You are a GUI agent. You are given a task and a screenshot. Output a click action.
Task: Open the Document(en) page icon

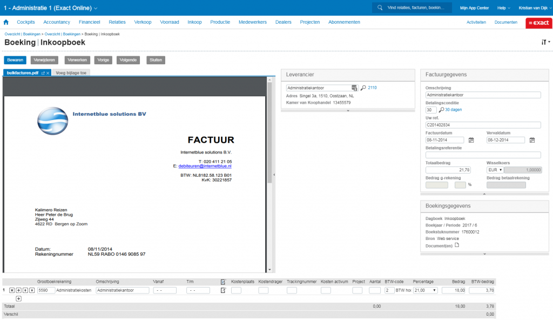coord(457,245)
